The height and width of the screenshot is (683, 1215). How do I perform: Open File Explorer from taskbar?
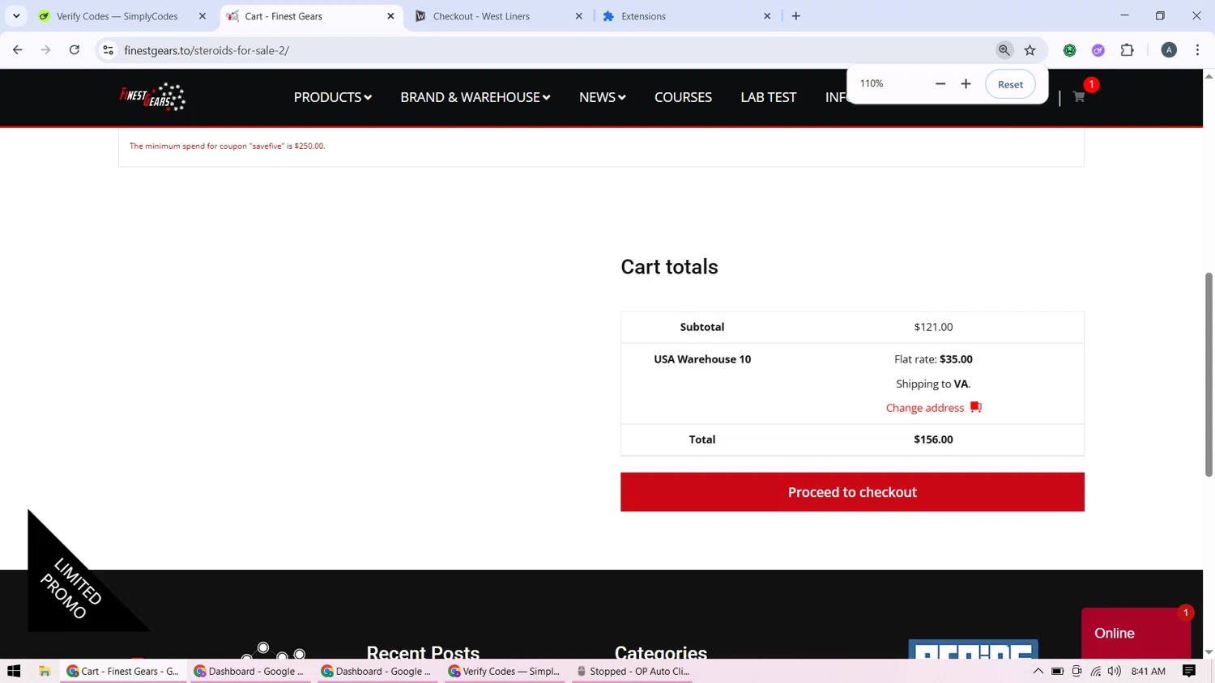[x=45, y=671]
